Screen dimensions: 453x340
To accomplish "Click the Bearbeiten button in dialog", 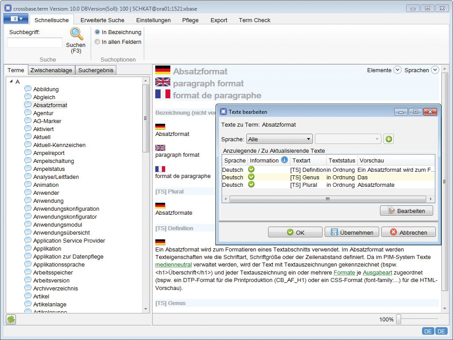I will pyautogui.click(x=407, y=211).
